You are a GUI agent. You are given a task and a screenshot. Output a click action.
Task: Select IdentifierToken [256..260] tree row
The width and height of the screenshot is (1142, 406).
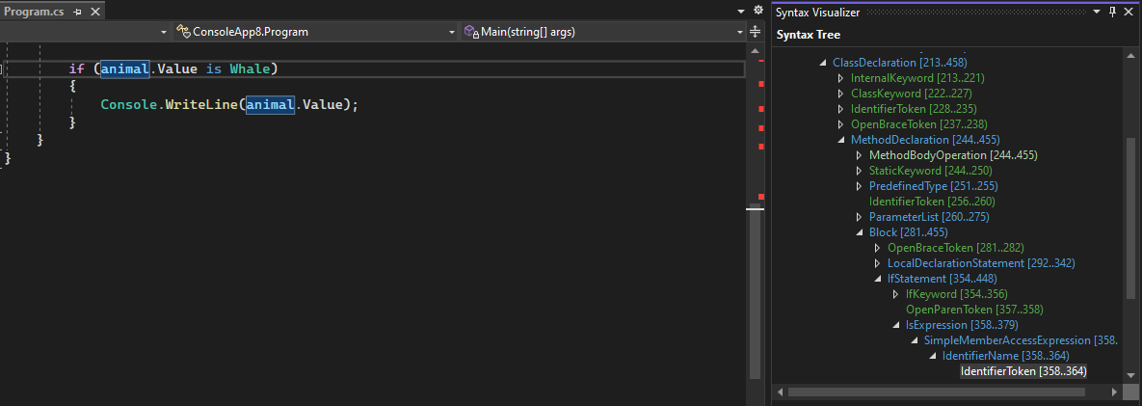click(x=932, y=202)
